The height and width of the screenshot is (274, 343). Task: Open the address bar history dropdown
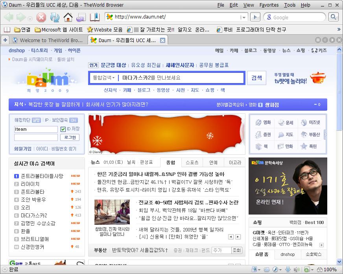[243, 17]
